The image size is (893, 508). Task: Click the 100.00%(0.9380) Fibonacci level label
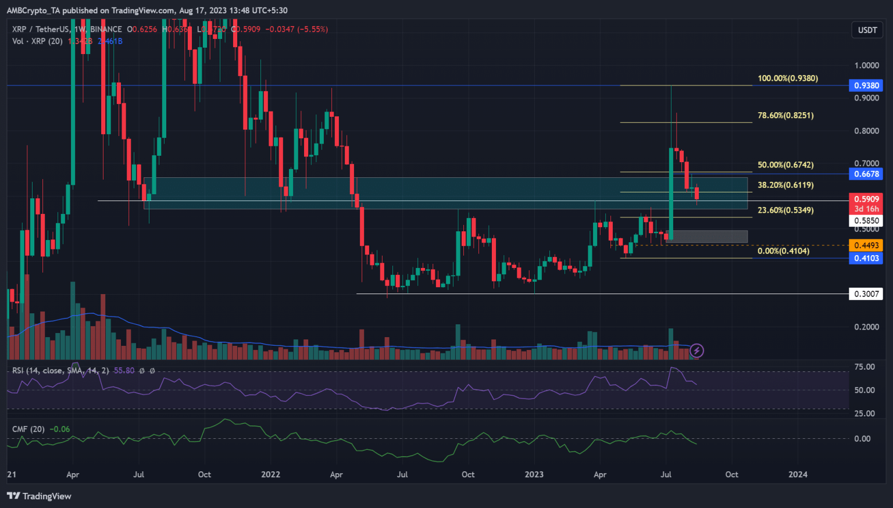point(788,78)
